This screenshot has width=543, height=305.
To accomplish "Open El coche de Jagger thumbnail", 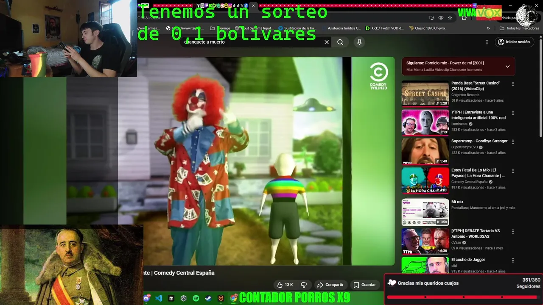I will [425, 265].
